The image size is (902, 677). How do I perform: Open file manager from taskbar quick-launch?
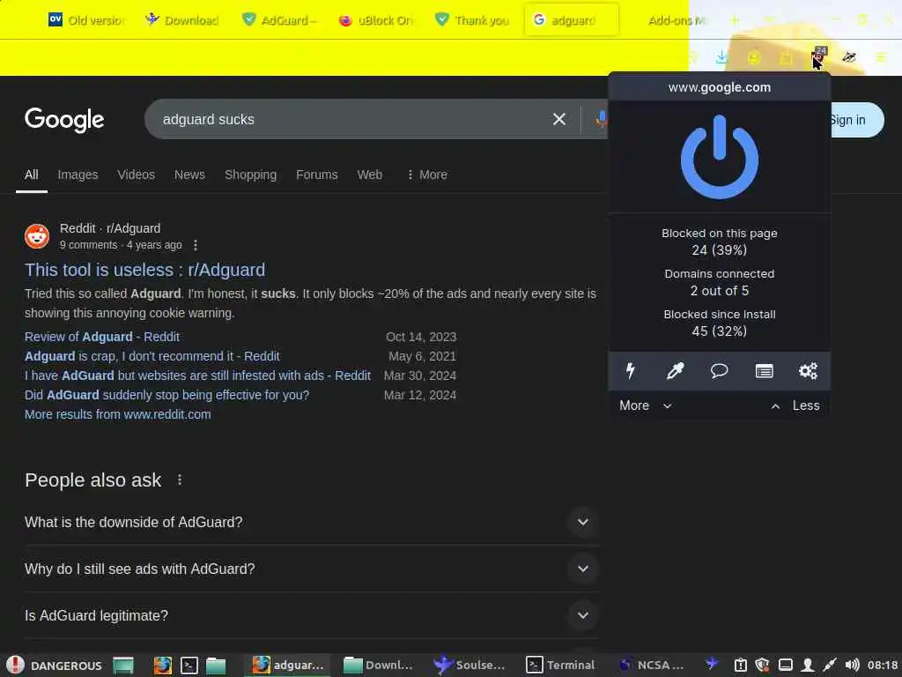pyautogui.click(x=216, y=666)
